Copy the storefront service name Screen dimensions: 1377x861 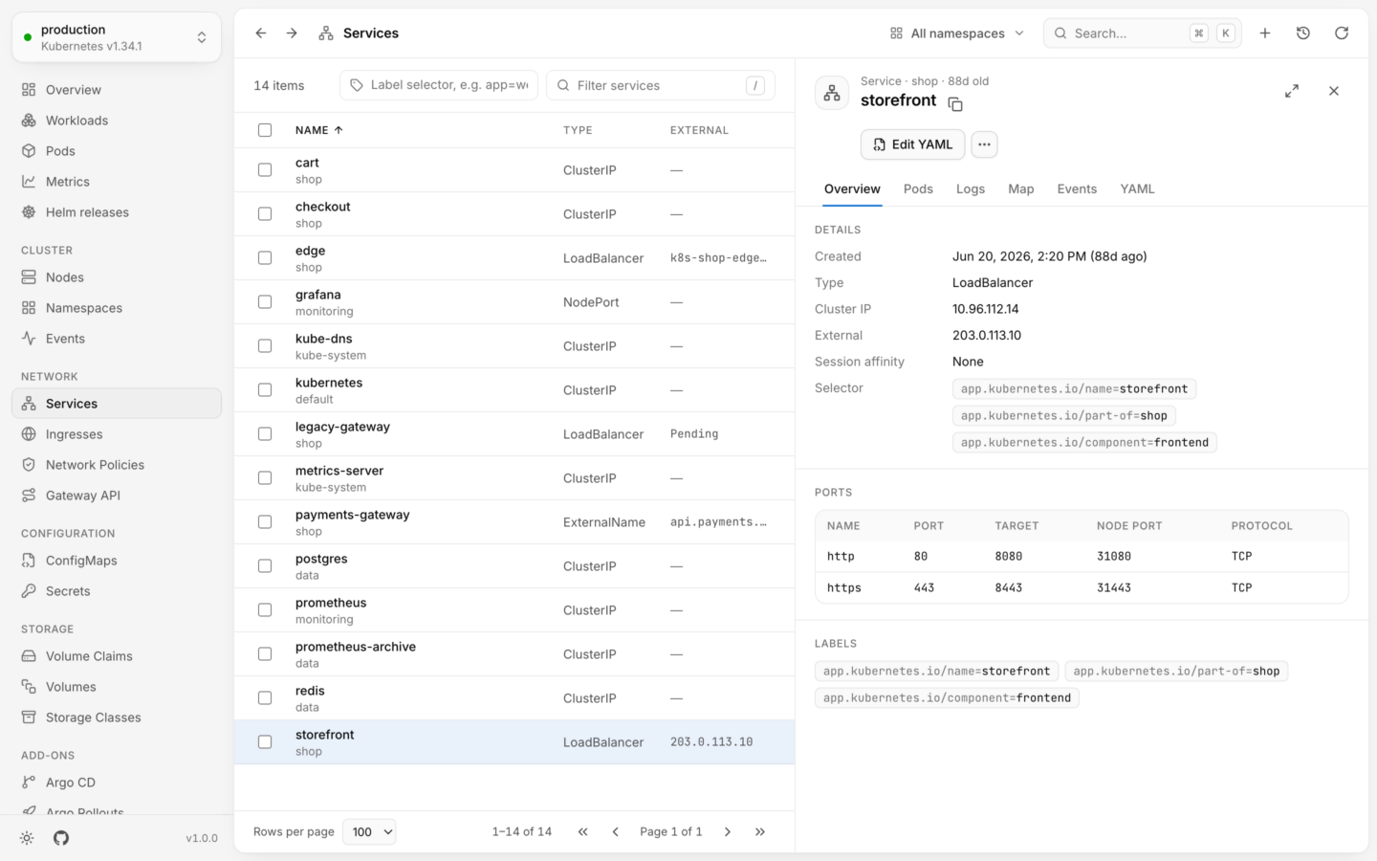[x=955, y=103]
